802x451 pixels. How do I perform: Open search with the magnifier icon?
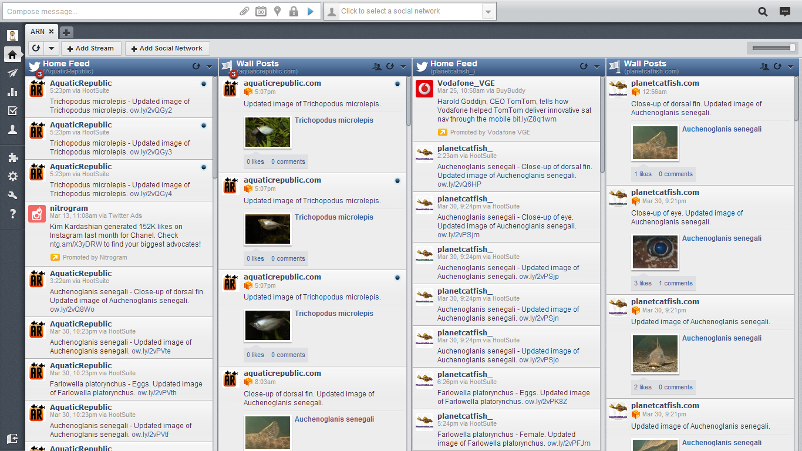click(763, 11)
